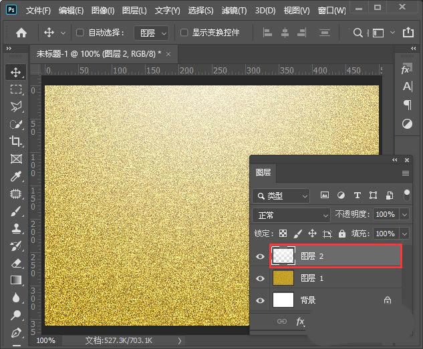Open the 正常 blend mode dropdown

pyautogui.click(x=291, y=215)
